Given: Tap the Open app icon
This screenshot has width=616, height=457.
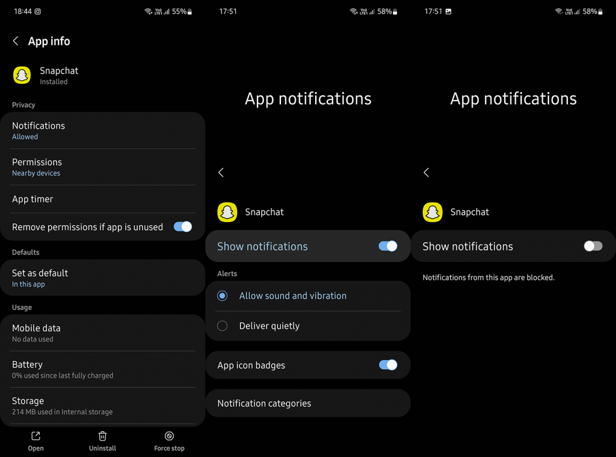Looking at the screenshot, I should (35, 436).
